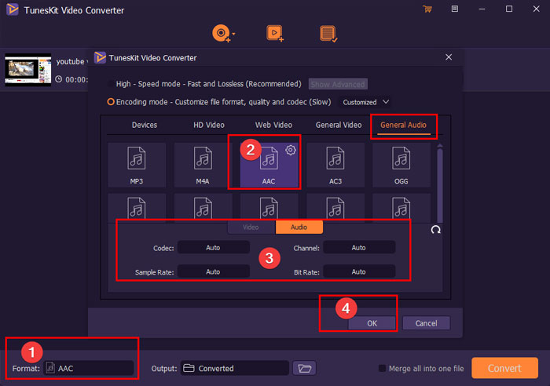Open the converted list toolbar icon
Image resolution: width=550 pixels, height=386 pixels.
[328, 34]
